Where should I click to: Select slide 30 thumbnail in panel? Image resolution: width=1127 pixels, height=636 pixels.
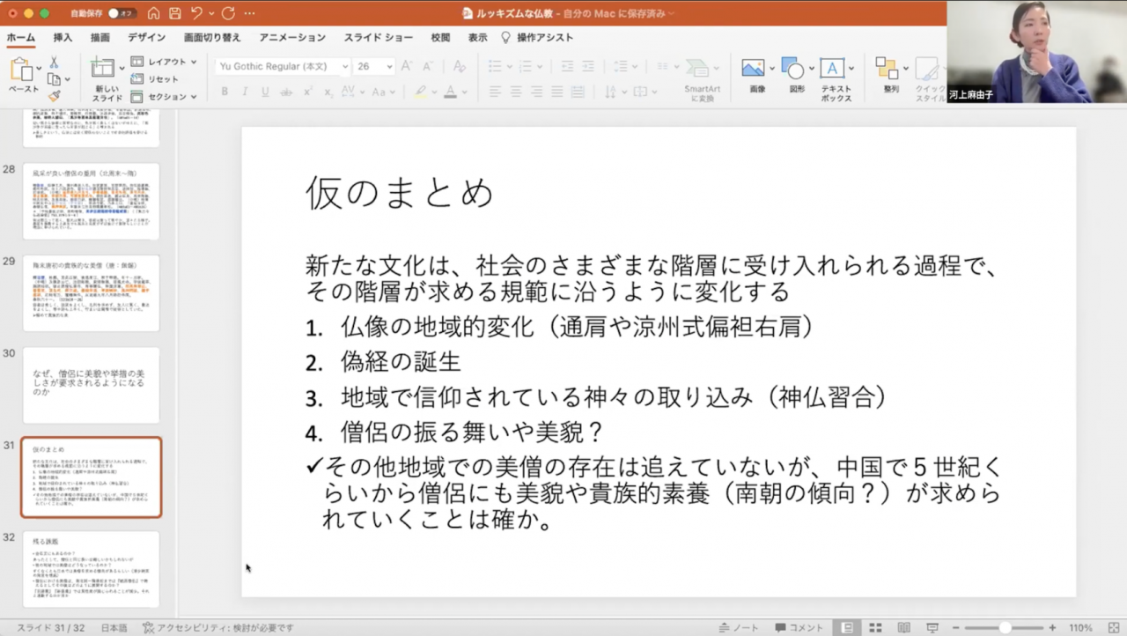[91, 385]
